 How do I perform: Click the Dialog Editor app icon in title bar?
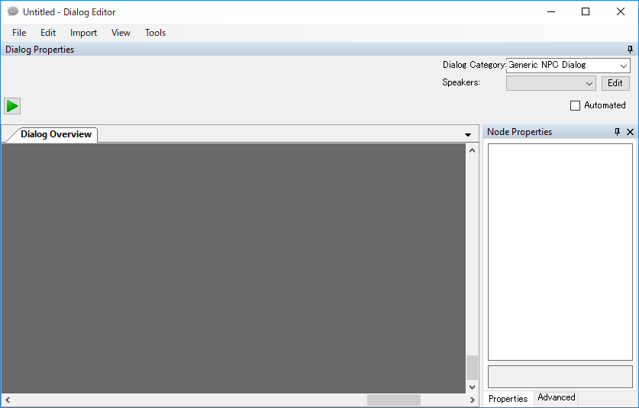coord(12,12)
